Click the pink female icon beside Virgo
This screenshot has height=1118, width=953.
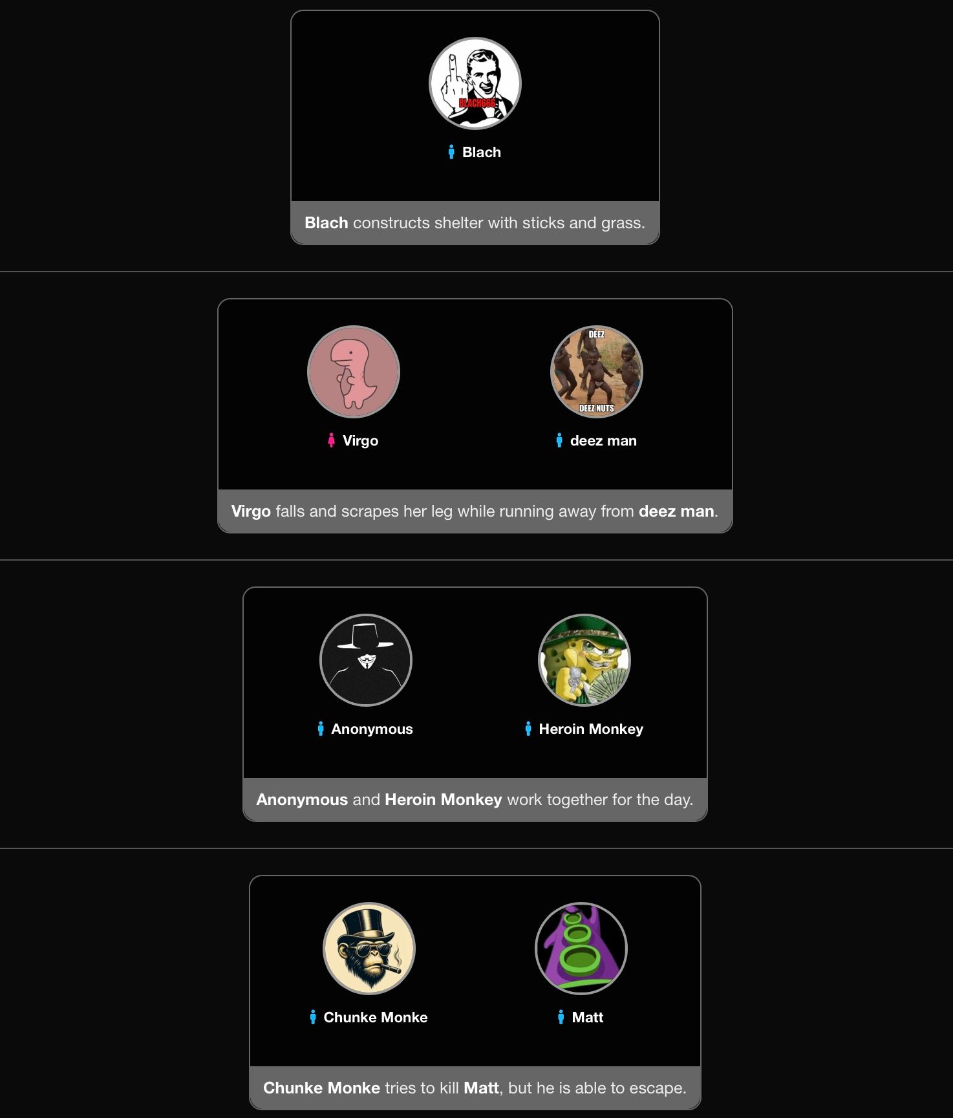[x=331, y=440]
